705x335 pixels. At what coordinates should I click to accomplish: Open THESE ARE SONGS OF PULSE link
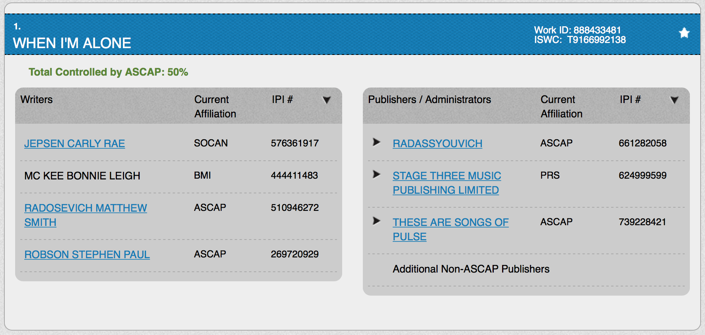[450, 222]
